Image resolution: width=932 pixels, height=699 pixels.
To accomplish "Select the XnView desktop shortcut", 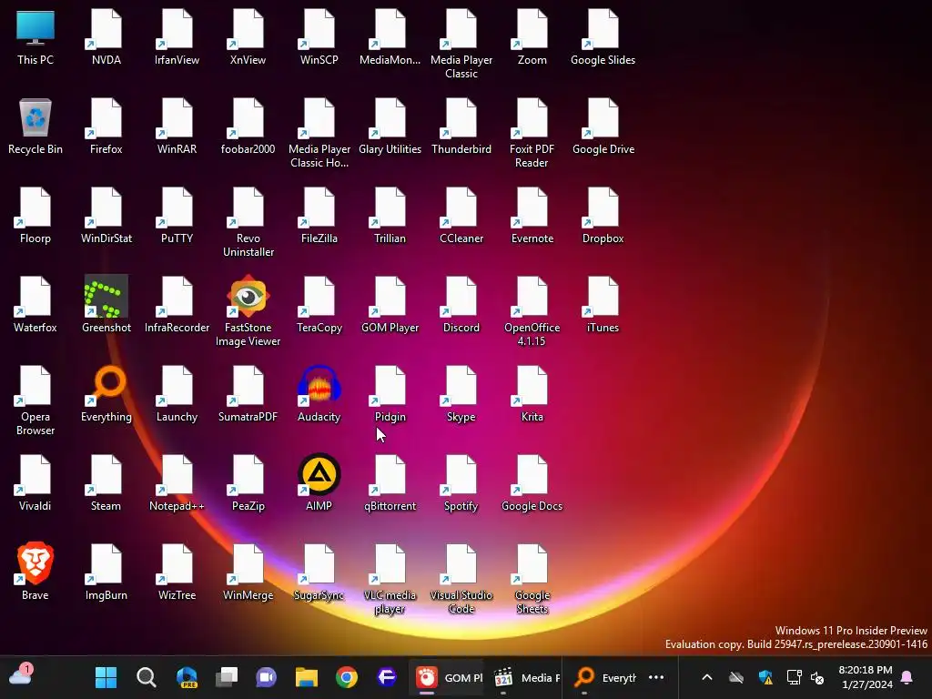I will click(x=248, y=36).
